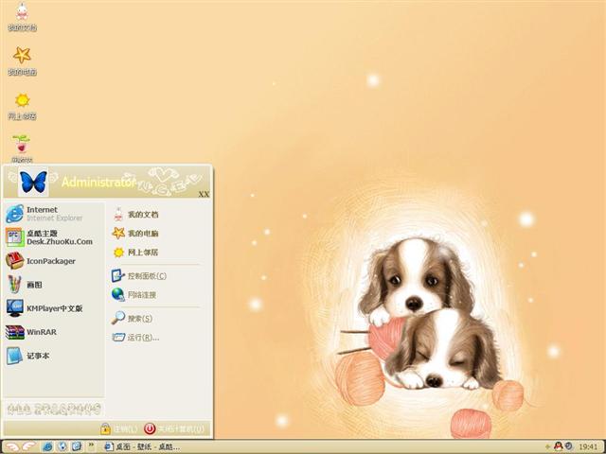Click the red power shutdown button
This screenshot has width=606, height=454.
coord(174,428)
